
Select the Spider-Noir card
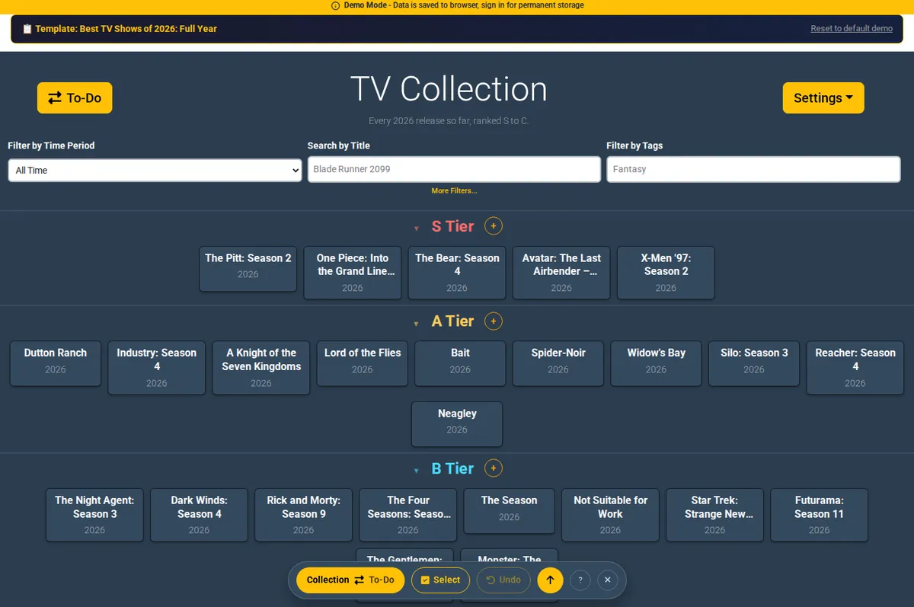click(558, 363)
